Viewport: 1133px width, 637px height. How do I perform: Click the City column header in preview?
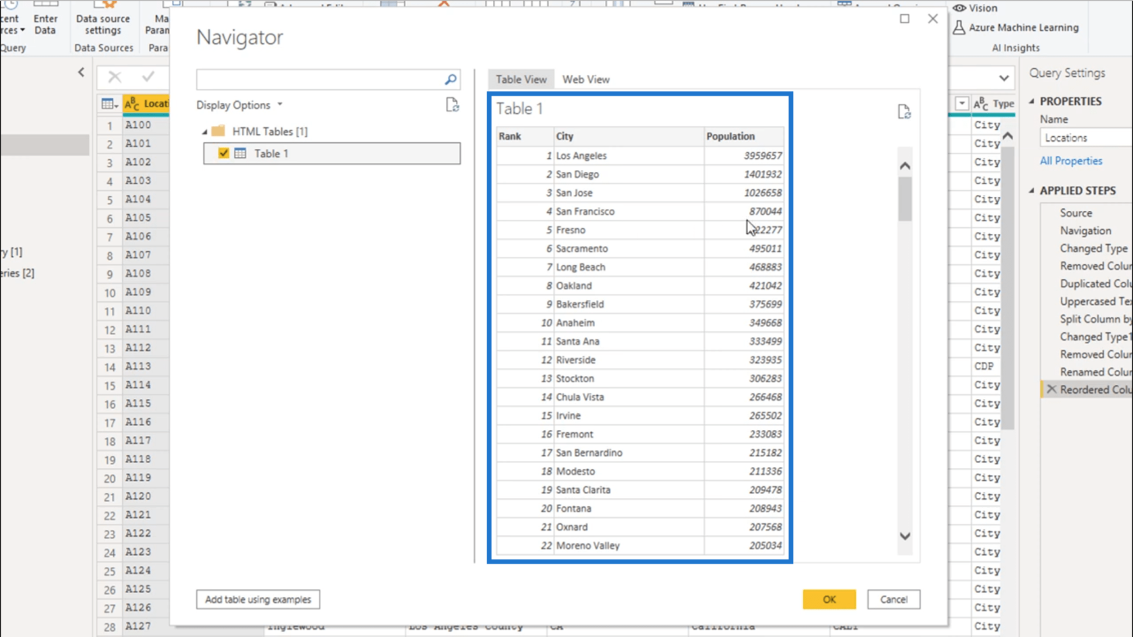point(629,136)
